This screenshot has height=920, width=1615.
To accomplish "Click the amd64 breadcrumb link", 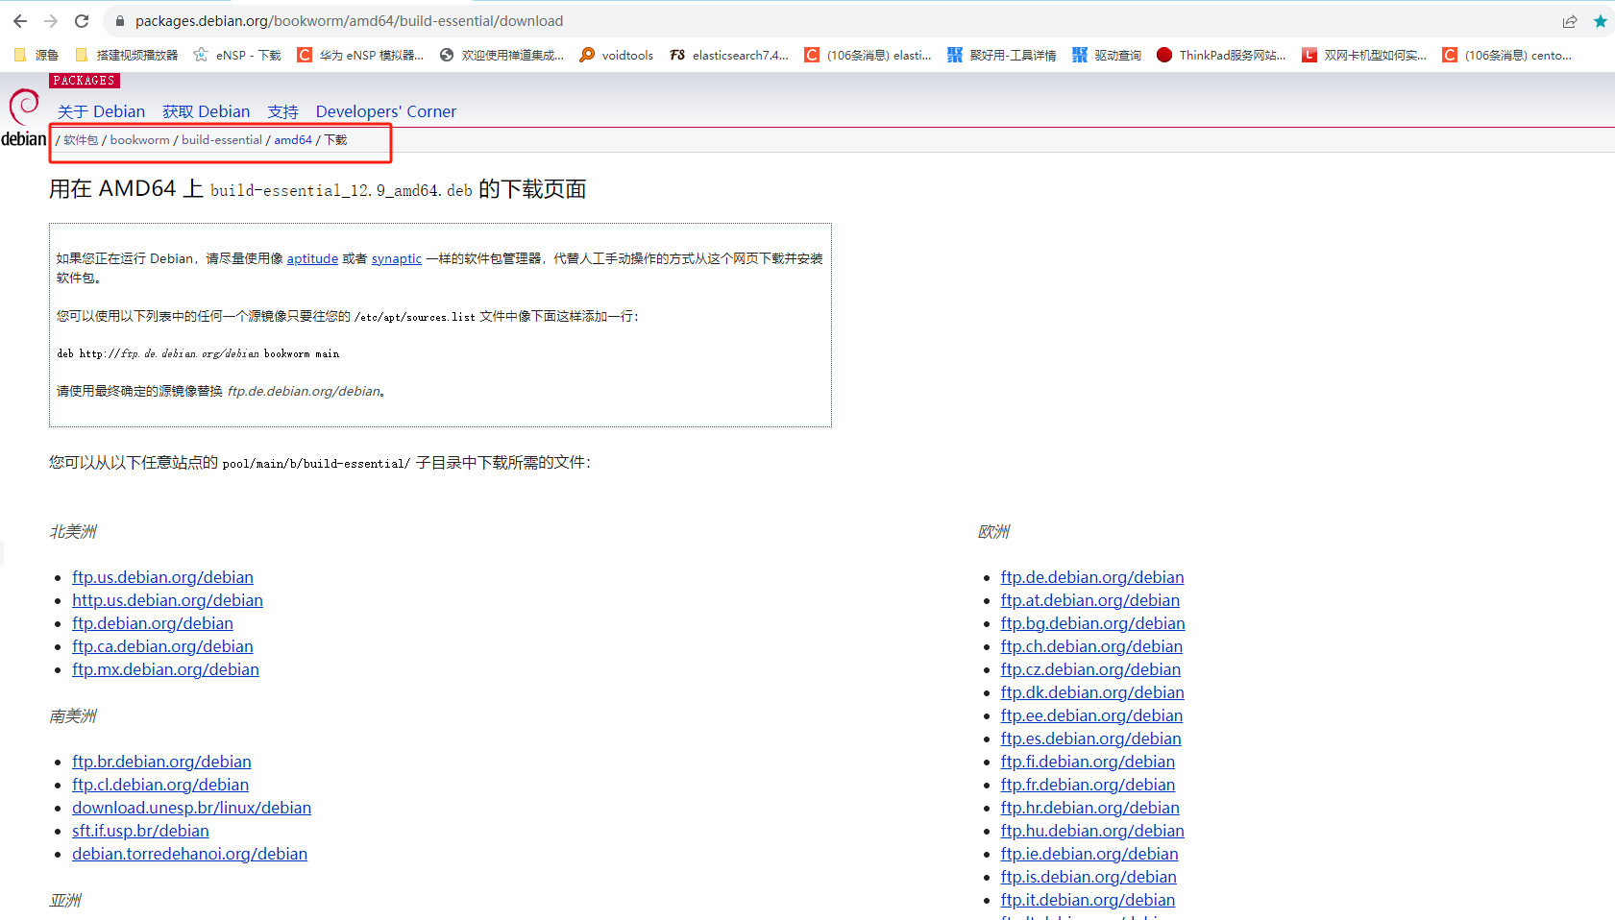I will click(293, 140).
